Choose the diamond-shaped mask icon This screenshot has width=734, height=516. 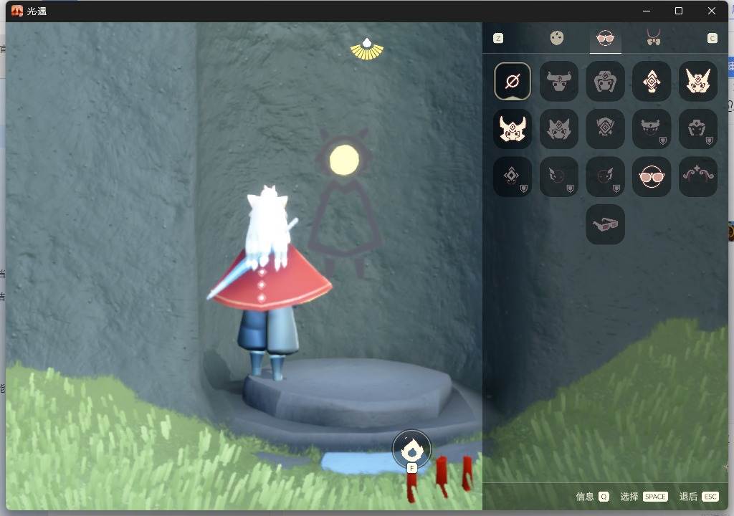[x=651, y=81]
